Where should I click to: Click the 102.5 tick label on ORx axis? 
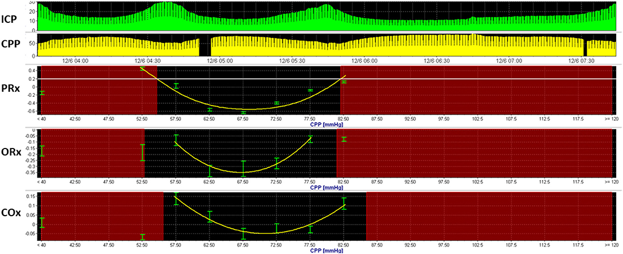[x=477, y=182]
